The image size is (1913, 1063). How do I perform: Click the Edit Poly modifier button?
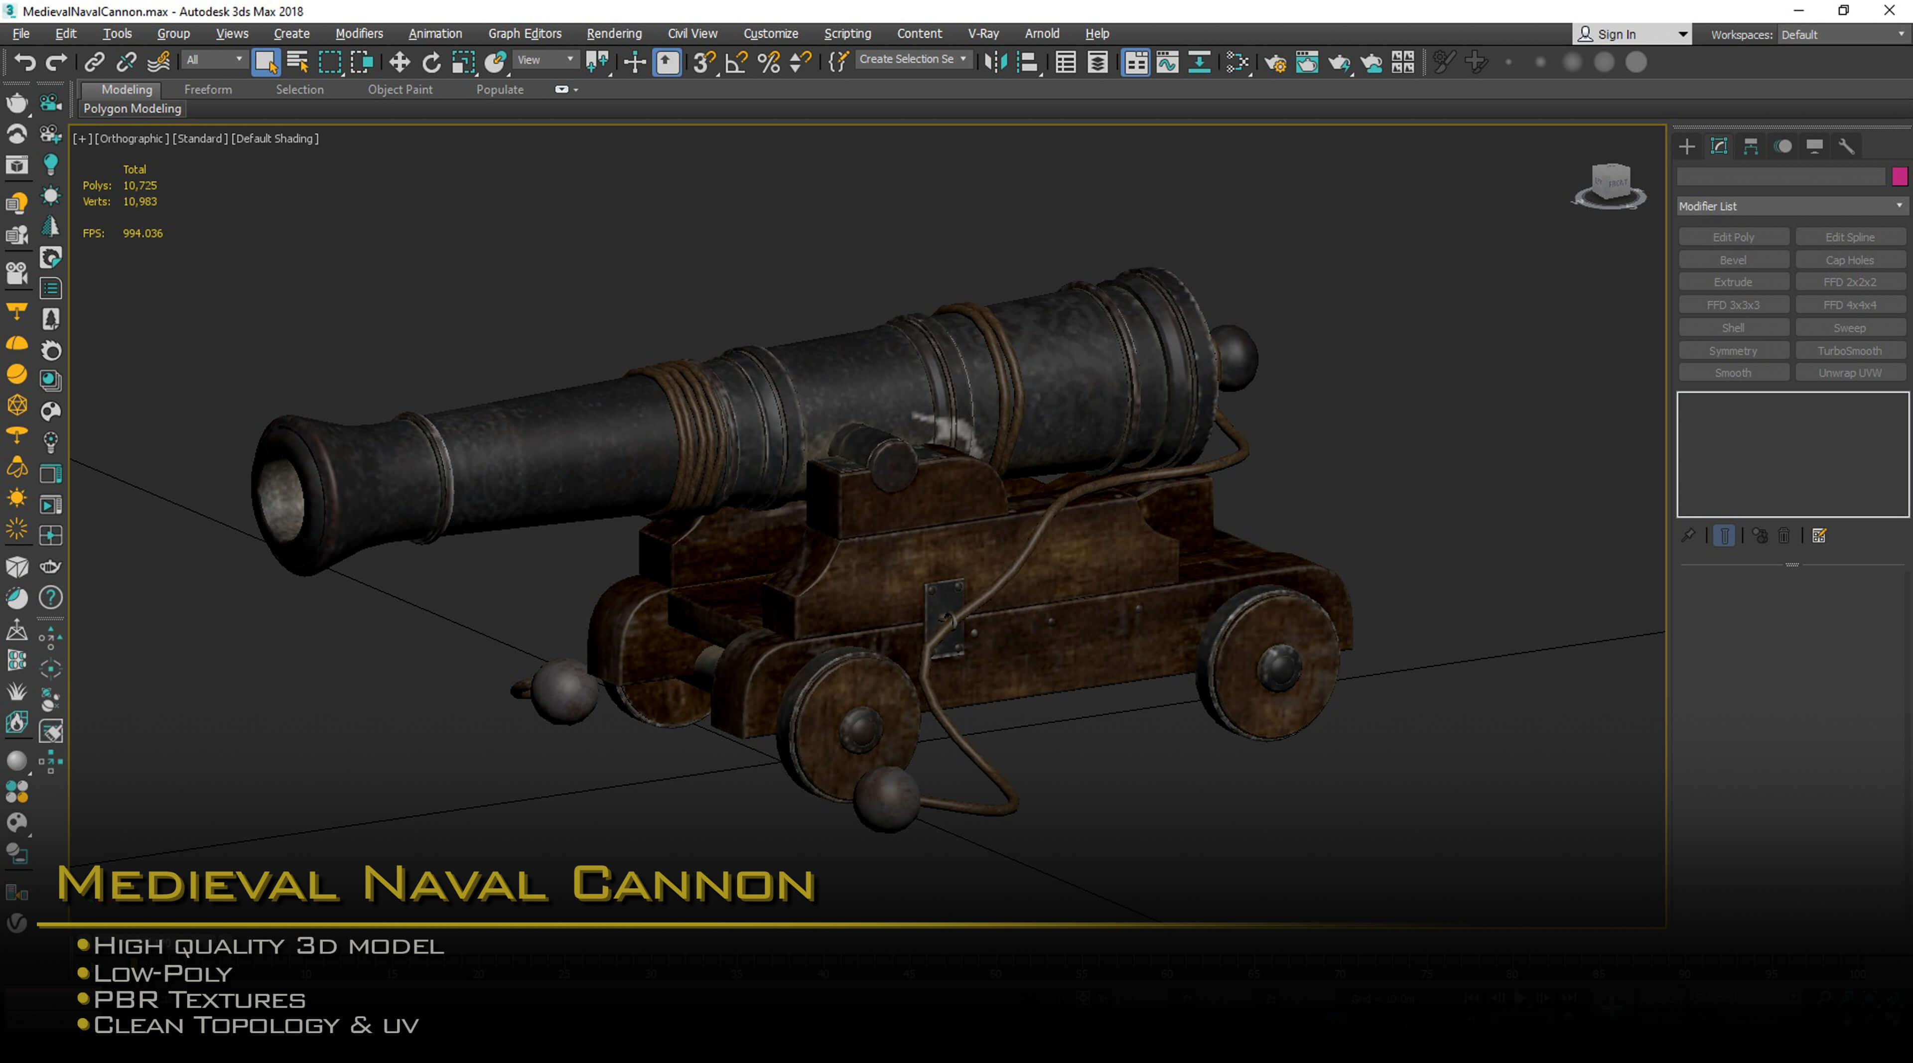[x=1733, y=237]
